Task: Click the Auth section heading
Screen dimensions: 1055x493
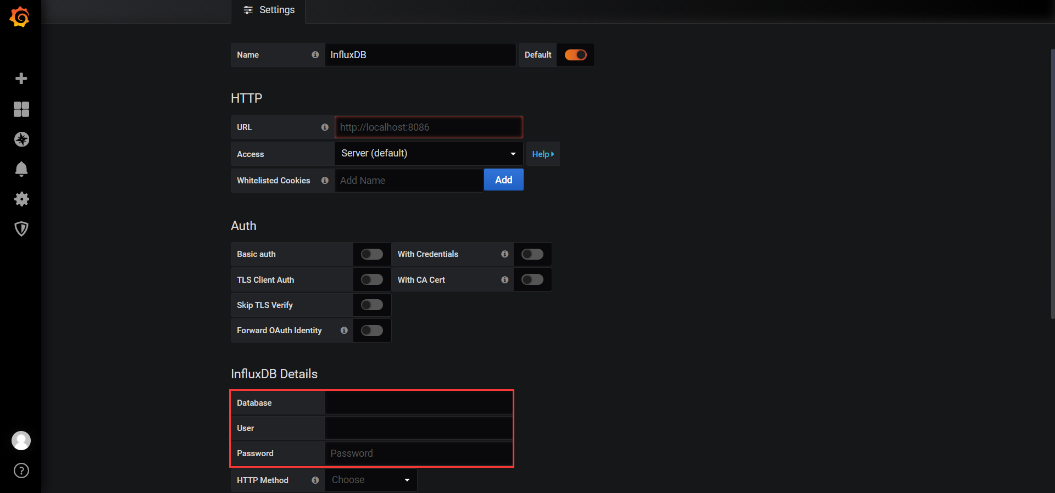Action: point(243,226)
